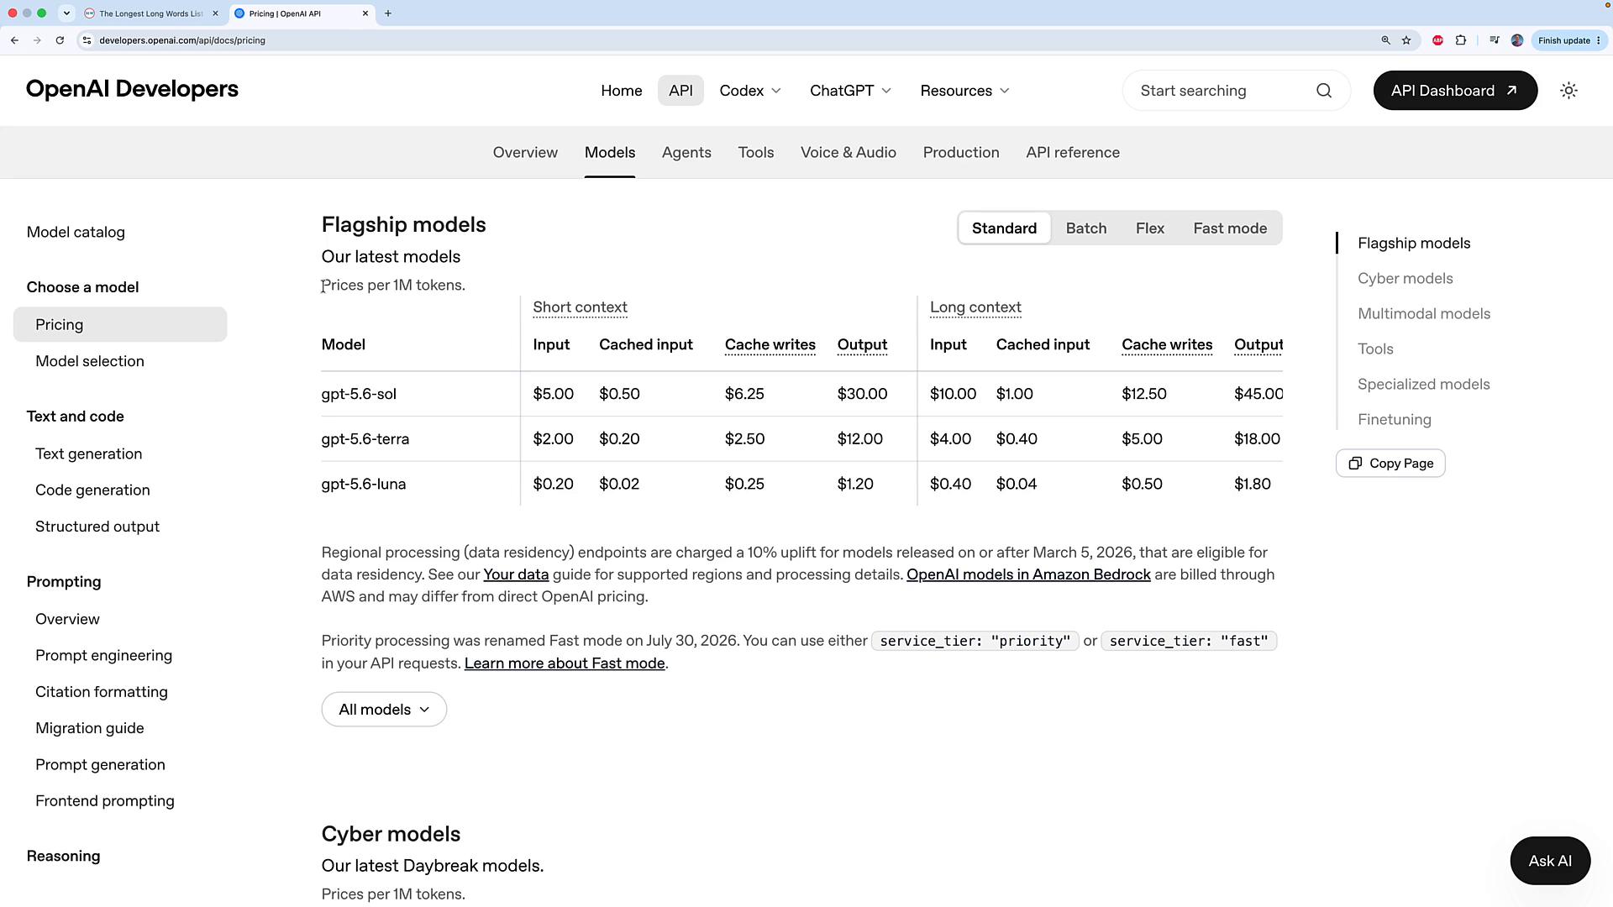Switch to The Longest Long Words List tab
1613x907 pixels.
151,13
